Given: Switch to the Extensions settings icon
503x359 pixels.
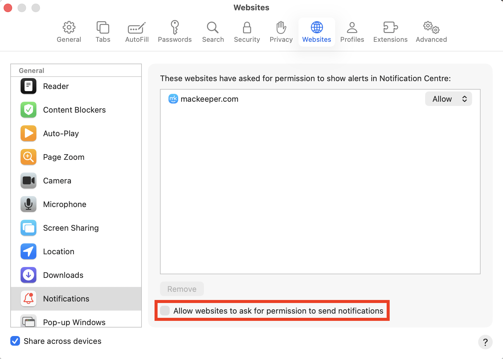Looking at the screenshot, I should [390, 31].
